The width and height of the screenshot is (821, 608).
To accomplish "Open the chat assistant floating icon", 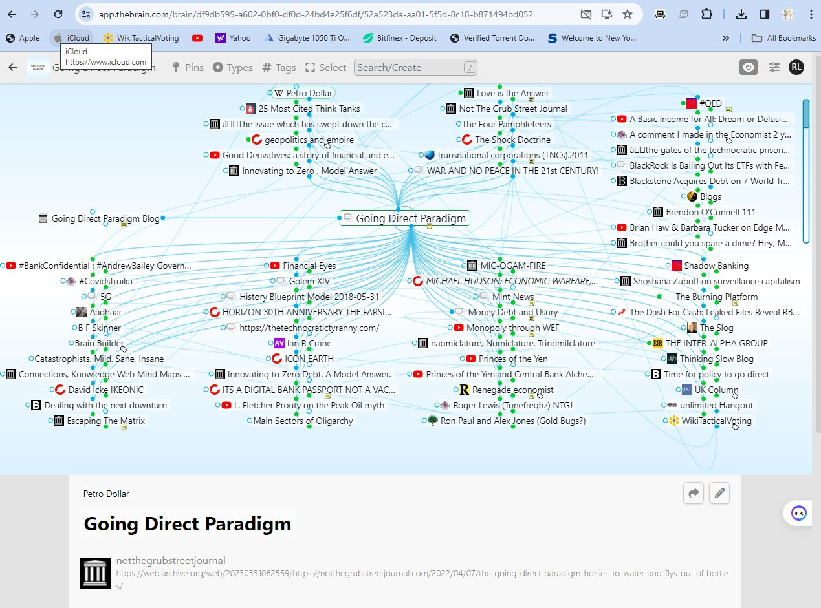I will [x=799, y=514].
